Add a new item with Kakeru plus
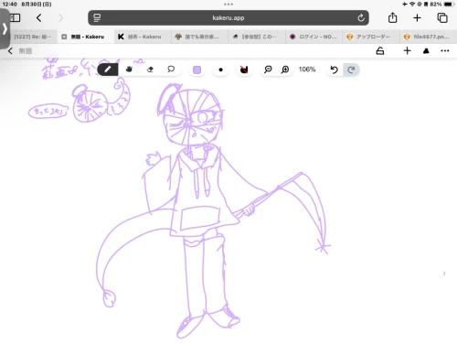 click(x=407, y=50)
